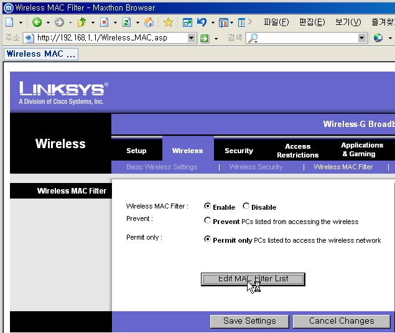Go back with green Back arrow
The width and height of the screenshot is (395, 333).
37,22
